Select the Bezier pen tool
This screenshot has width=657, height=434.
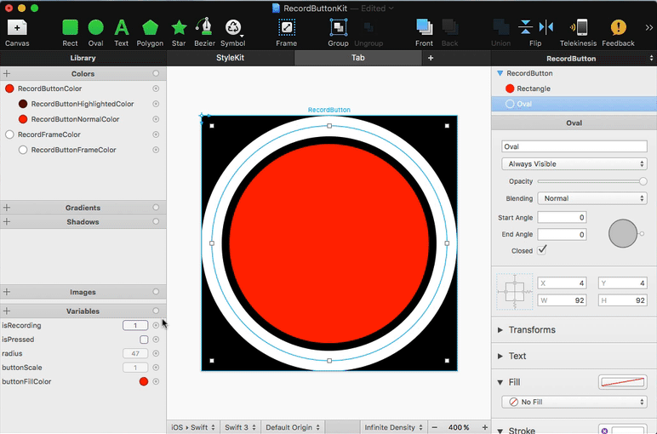(204, 32)
